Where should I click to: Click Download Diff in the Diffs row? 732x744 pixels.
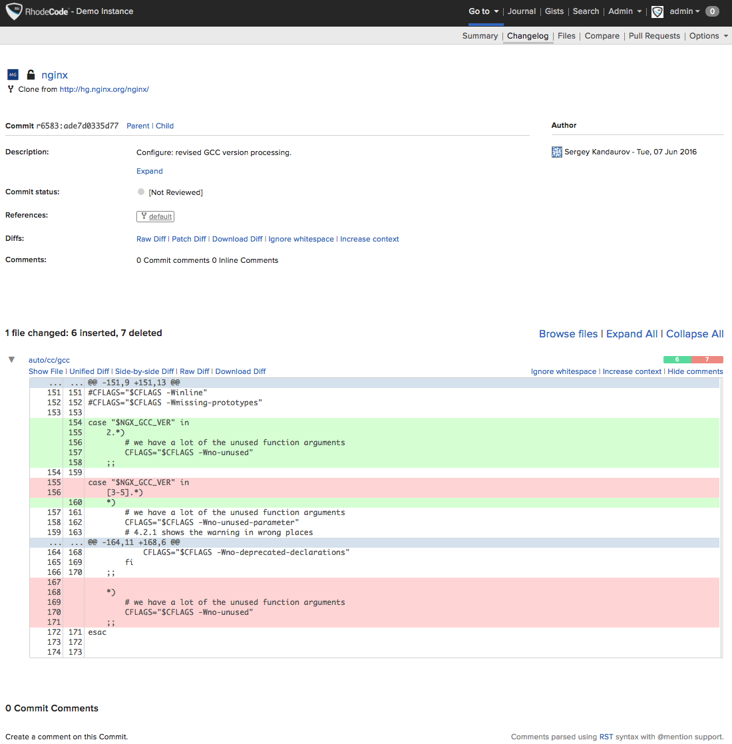(237, 239)
